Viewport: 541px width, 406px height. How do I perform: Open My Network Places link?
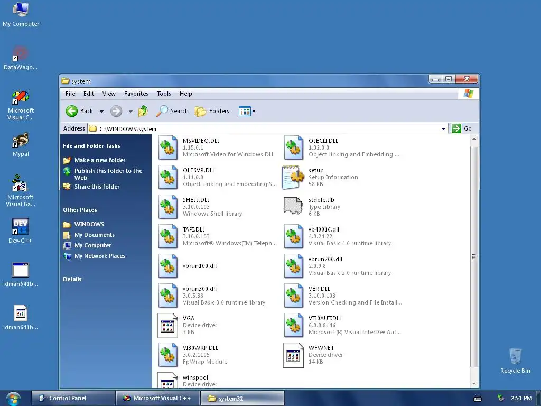click(100, 256)
